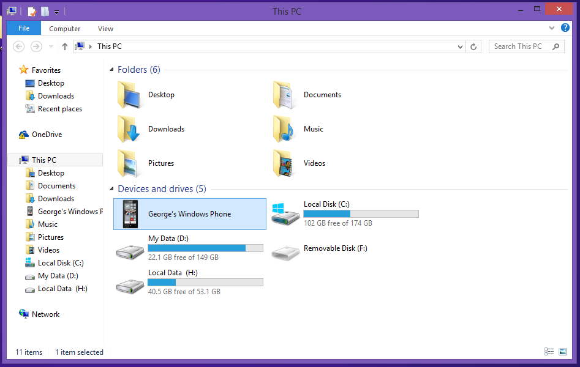Click the Local Disk (C:) usage bar
Screen dimensions: 580x367
pyautogui.click(x=361, y=213)
